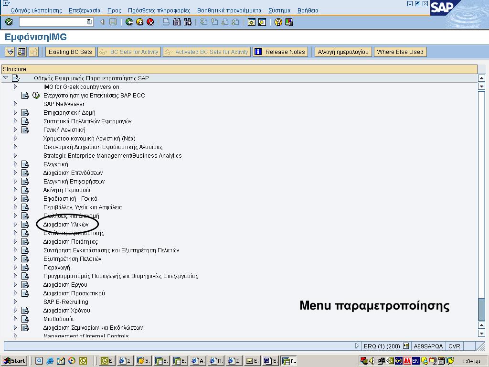Select the Ελεγκτική Επιχειρήσεων tree row
The height and width of the screenshot is (367, 489).
click(74, 181)
